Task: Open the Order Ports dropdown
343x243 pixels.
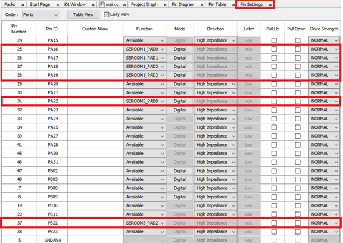Action: tap(41, 15)
